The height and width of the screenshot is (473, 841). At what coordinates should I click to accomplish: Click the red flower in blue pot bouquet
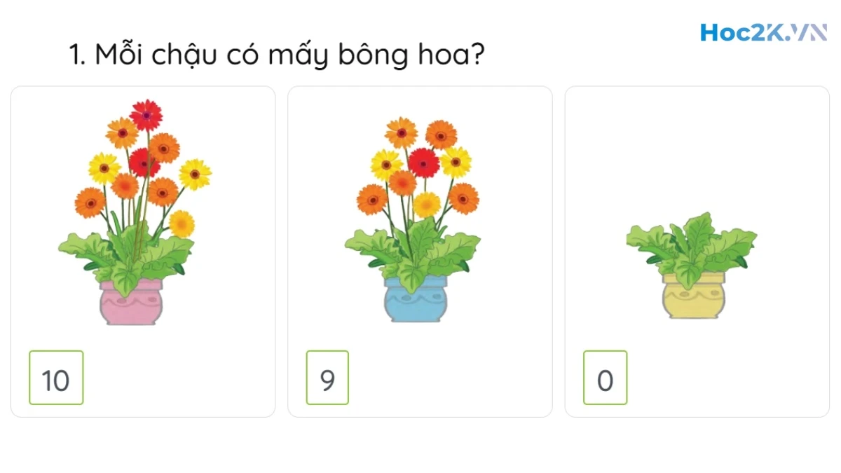pyautogui.click(x=423, y=163)
